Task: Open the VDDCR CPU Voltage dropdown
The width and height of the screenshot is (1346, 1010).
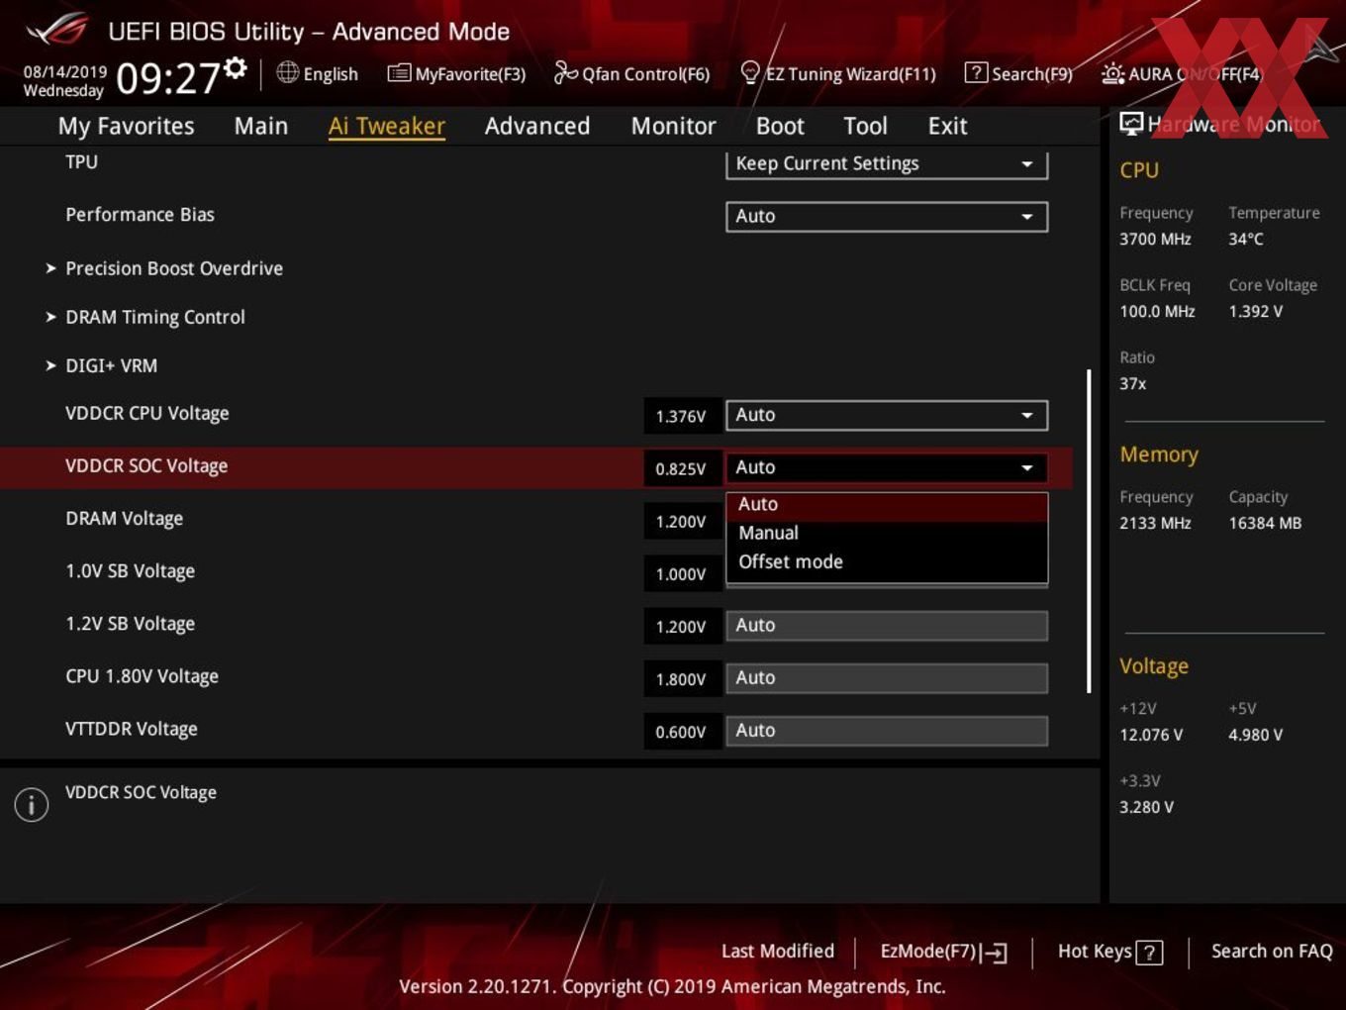Action: (887, 415)
